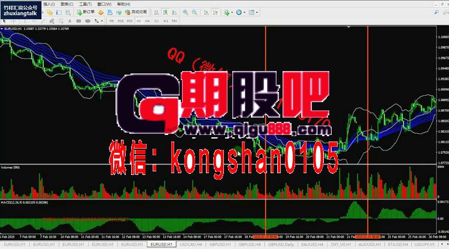Open the 工具(T) menu
This screenshot has height=249, width=449.
[85, 4]
